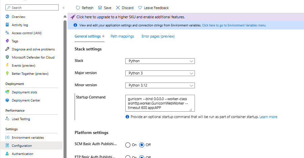This screenshot has height=158, width=304.
Task: Click Overview sidebar label
Action: tap(19, 17)
